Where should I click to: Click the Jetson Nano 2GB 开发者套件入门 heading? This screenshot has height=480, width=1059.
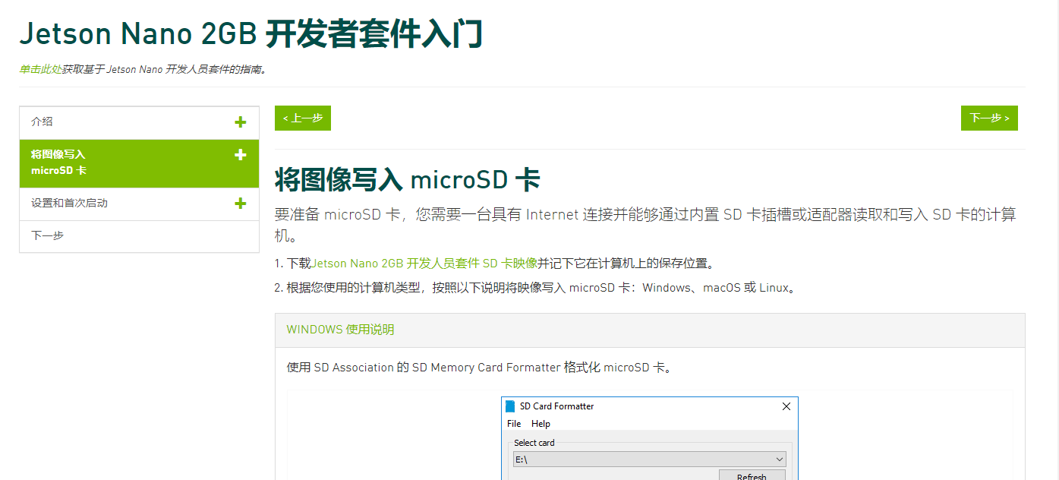tap(251, 34)
